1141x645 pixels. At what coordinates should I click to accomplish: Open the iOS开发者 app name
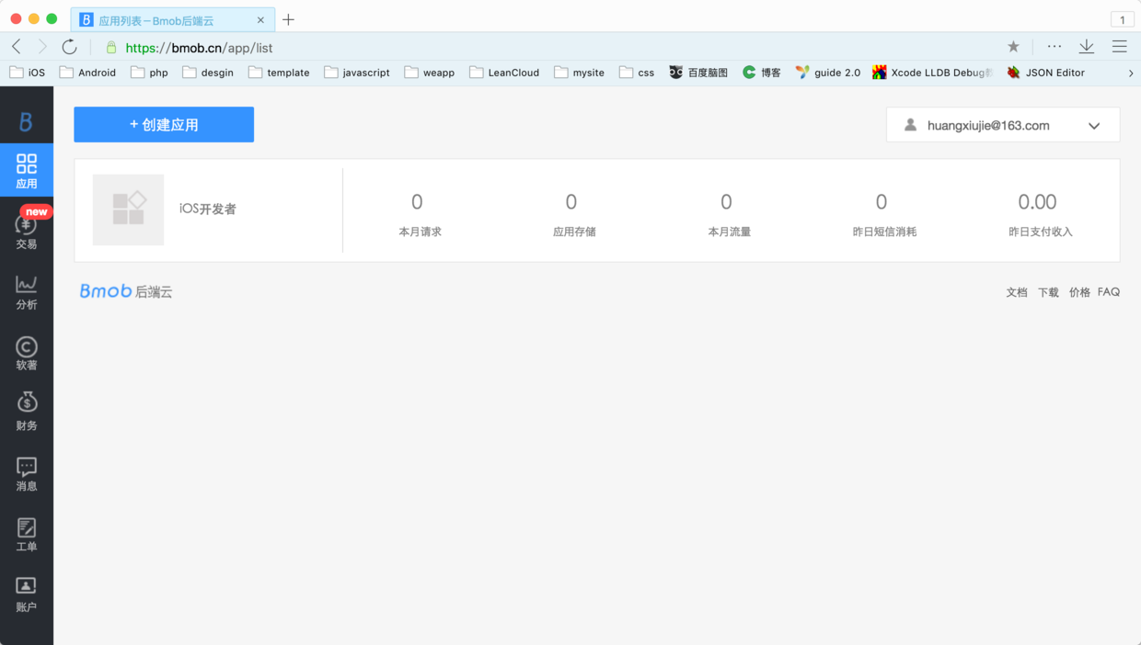click(208, 209)
